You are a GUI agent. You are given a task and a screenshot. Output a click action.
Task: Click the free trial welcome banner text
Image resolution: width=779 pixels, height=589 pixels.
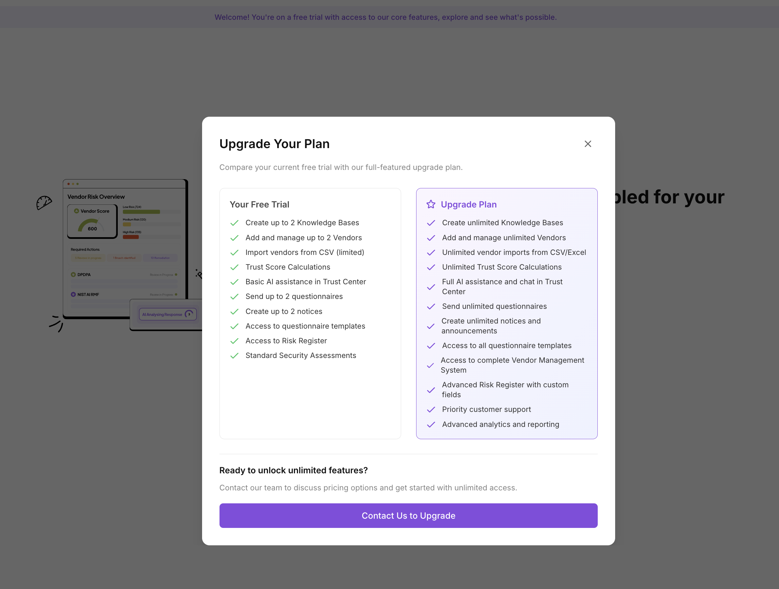[386, 17]
